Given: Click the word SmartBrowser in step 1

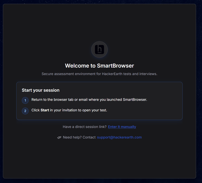Looking at the screenshot, I should (x=135, y=100).
